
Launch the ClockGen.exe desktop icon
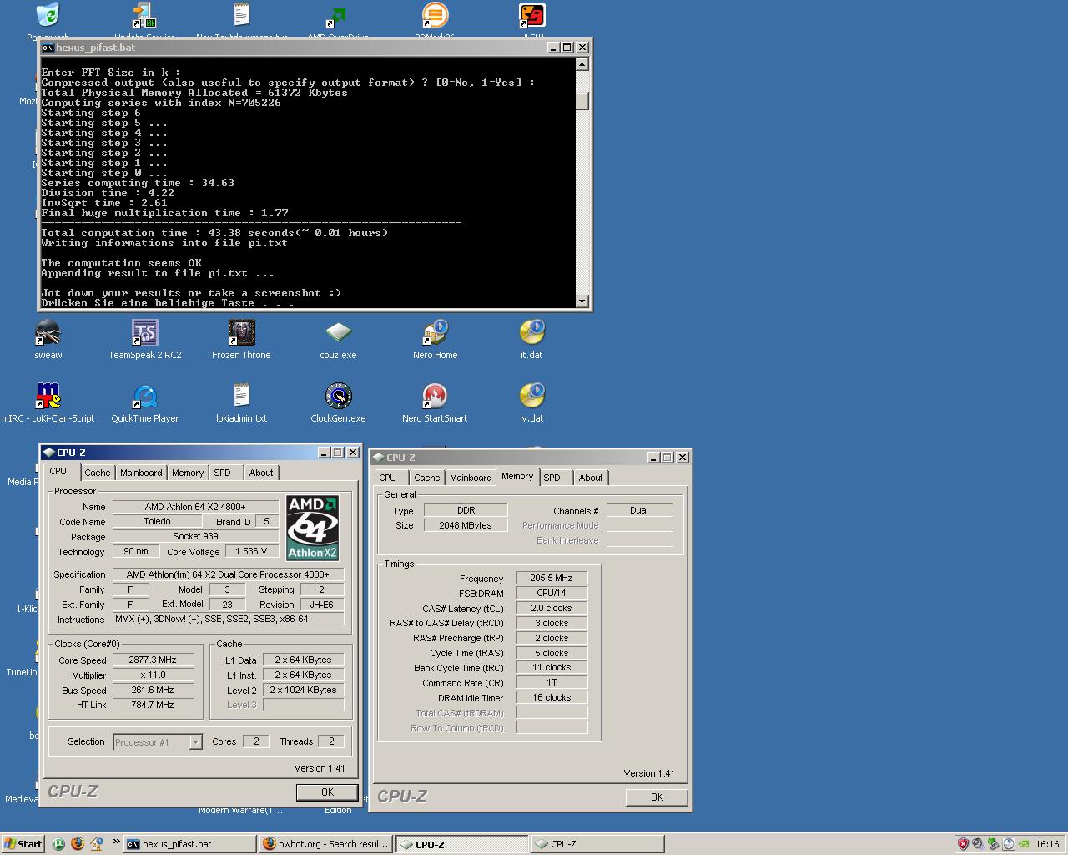[338, 396]
